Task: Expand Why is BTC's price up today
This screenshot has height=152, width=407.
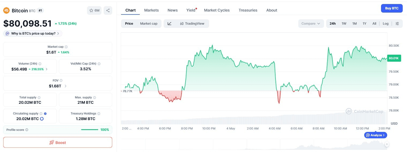Action: tap(33, 34)
